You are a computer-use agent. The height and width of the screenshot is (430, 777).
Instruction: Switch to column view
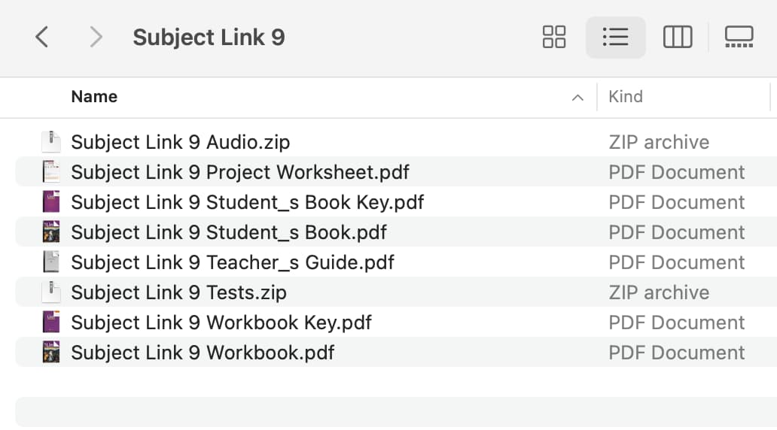tap(678, 37)
